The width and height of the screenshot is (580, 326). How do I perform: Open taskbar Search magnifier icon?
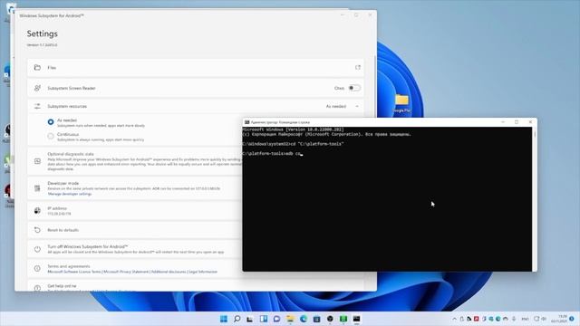[237, 319]
